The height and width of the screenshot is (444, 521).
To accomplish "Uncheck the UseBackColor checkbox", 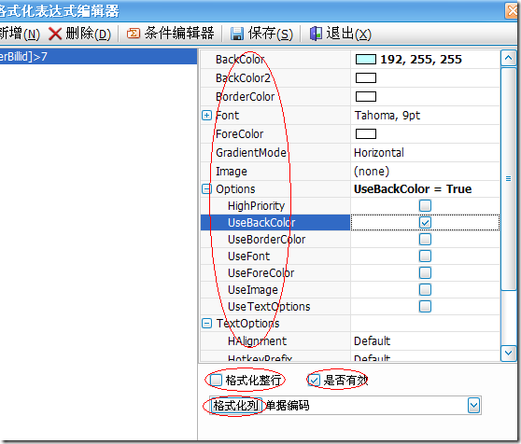I will click(x=425, y=222).
